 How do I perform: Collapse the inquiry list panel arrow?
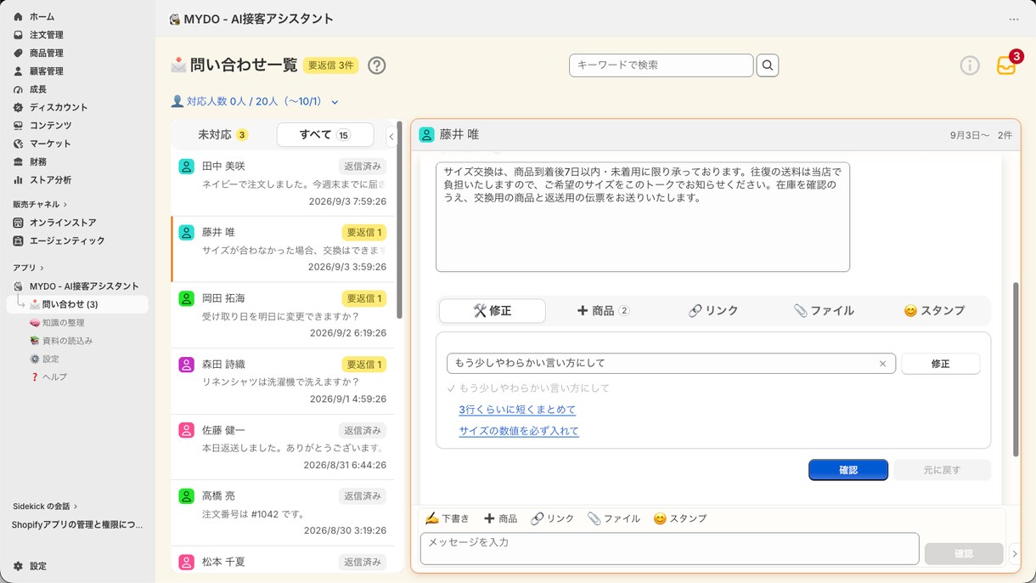(x=391, y=136)
